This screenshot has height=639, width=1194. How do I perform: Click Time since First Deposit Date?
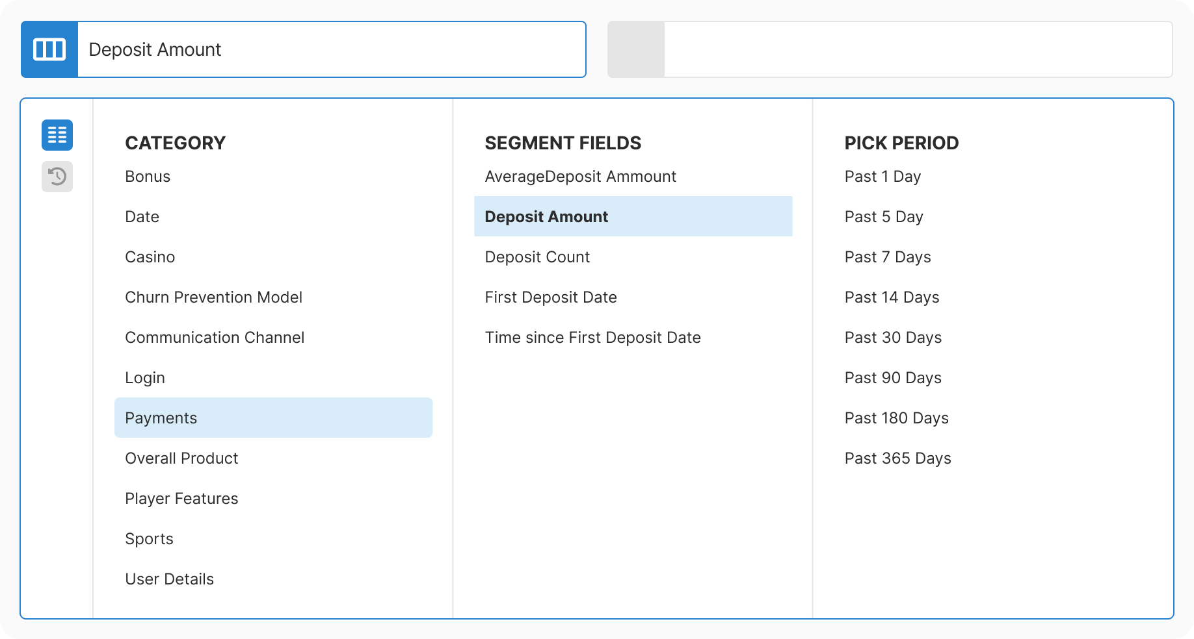click(592, 337)
